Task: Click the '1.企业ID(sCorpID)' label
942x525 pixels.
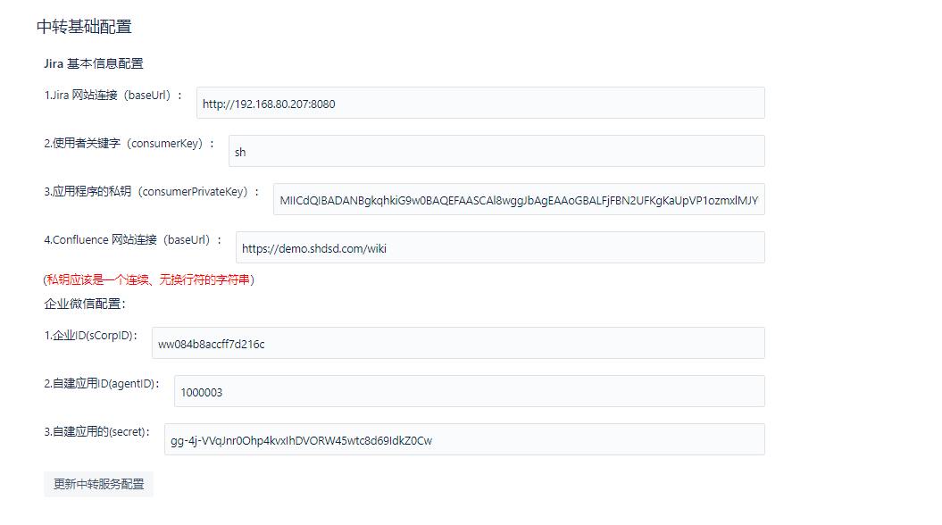Action: [91, 335]
